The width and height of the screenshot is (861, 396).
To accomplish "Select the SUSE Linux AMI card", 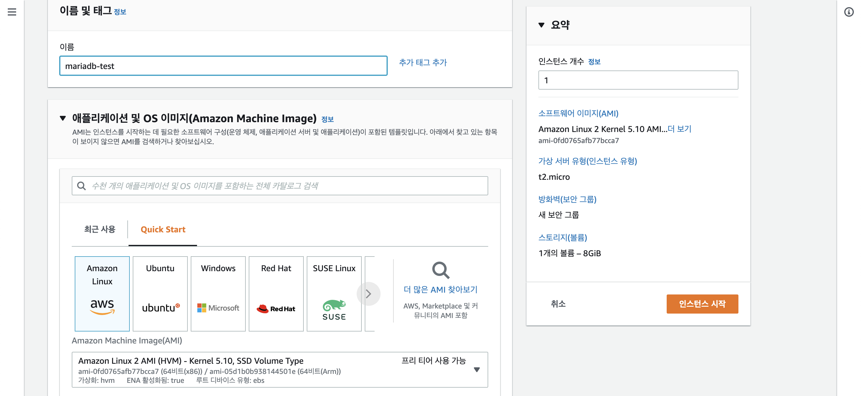I will [334, 294].
